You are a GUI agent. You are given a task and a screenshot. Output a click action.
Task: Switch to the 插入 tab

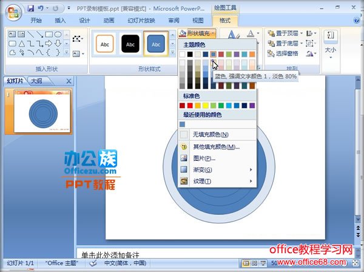[x=60, y=21]
